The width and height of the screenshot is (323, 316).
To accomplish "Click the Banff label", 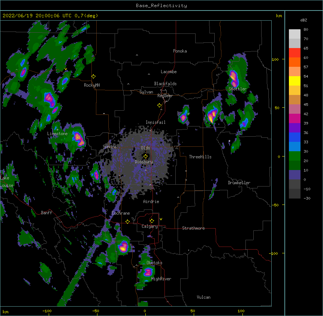I will [46, 213].
